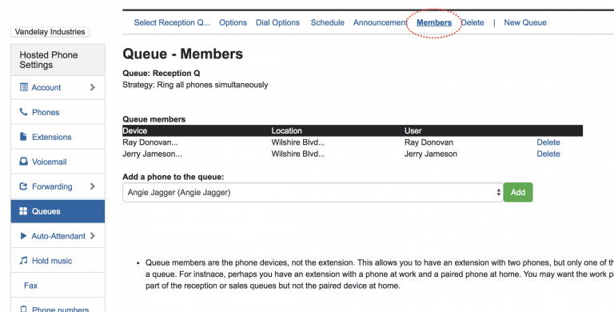Click the Queues grid icon
Viewport: 614px width, 312px height.
coord(23,211)
